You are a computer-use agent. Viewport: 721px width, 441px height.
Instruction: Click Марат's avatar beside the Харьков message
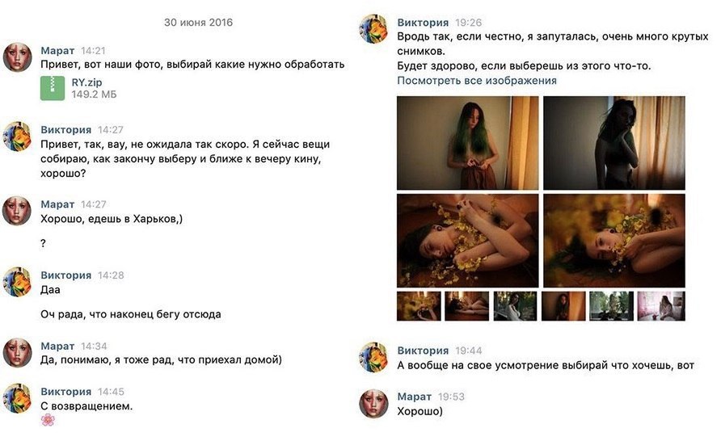pyautogui.click(x=17, y=211)
